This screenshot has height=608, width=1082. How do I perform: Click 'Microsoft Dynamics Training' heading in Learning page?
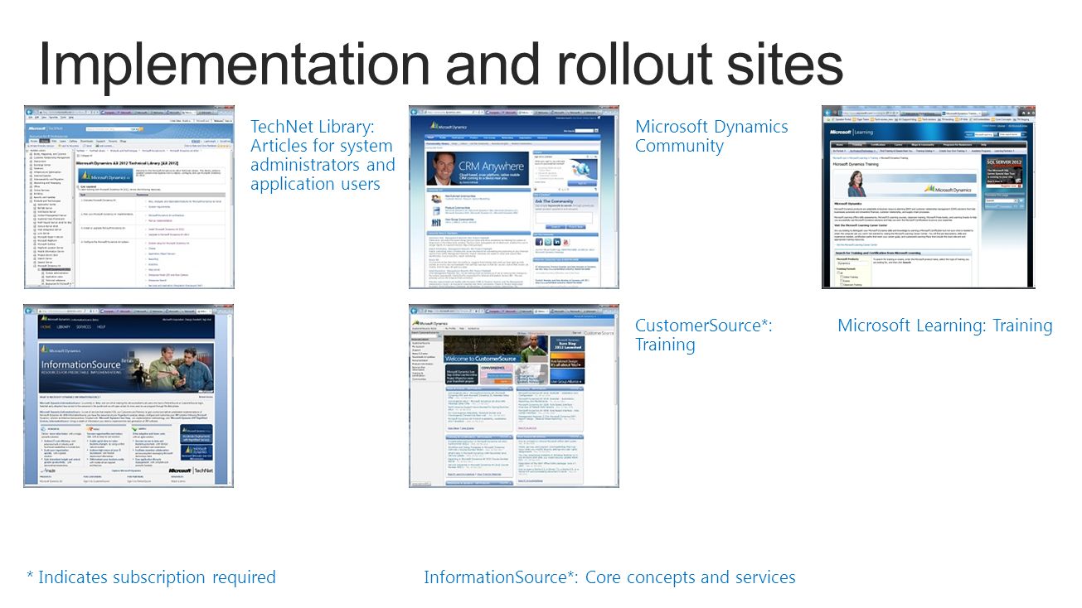pyautogui.click(x=856, y=164)
